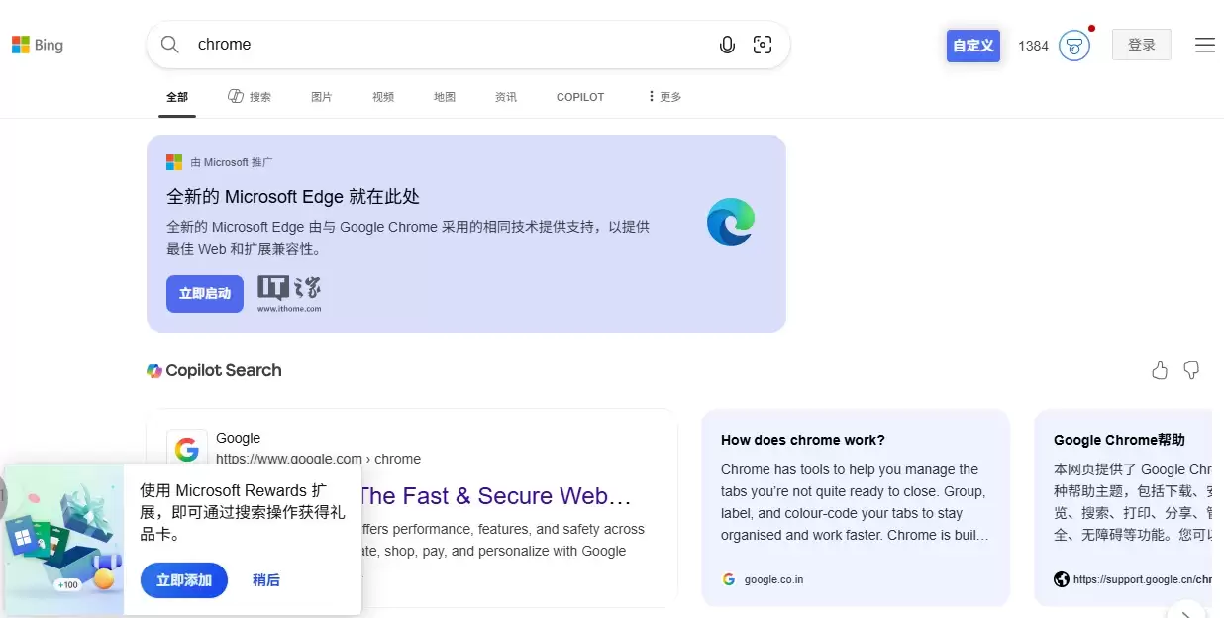Open visual search with the camera icon
This screenshot has width=1224, height=618.
pyautogui.click(x=762, y=45)
